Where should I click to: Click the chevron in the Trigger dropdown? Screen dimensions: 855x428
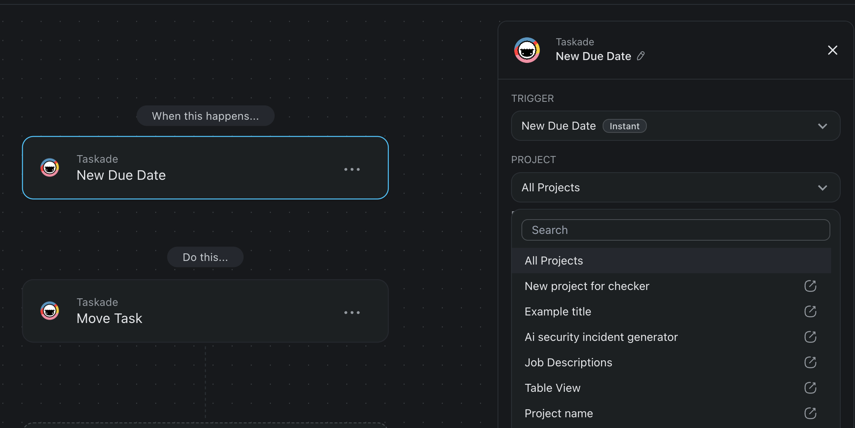(822, 126)
